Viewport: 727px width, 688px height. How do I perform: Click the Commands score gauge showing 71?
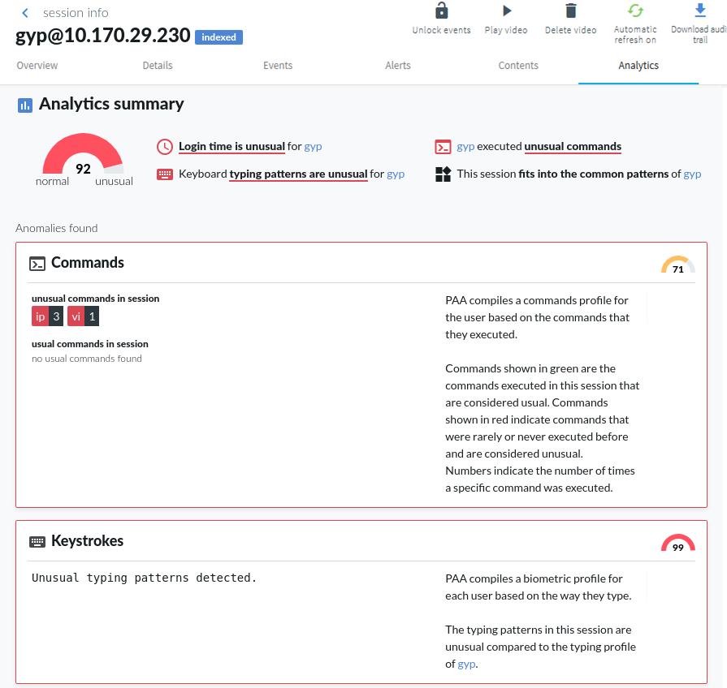(x=678, y=266)
